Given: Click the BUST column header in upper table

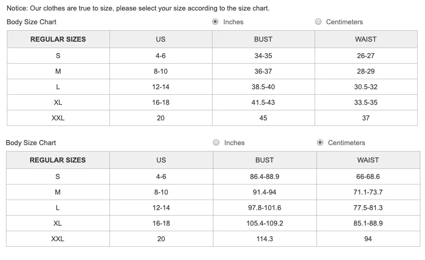Looking at the screenshot, I should click(x=263, y=39).
